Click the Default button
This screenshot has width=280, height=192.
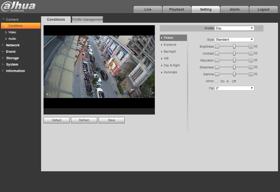click(x=57, y=120)
